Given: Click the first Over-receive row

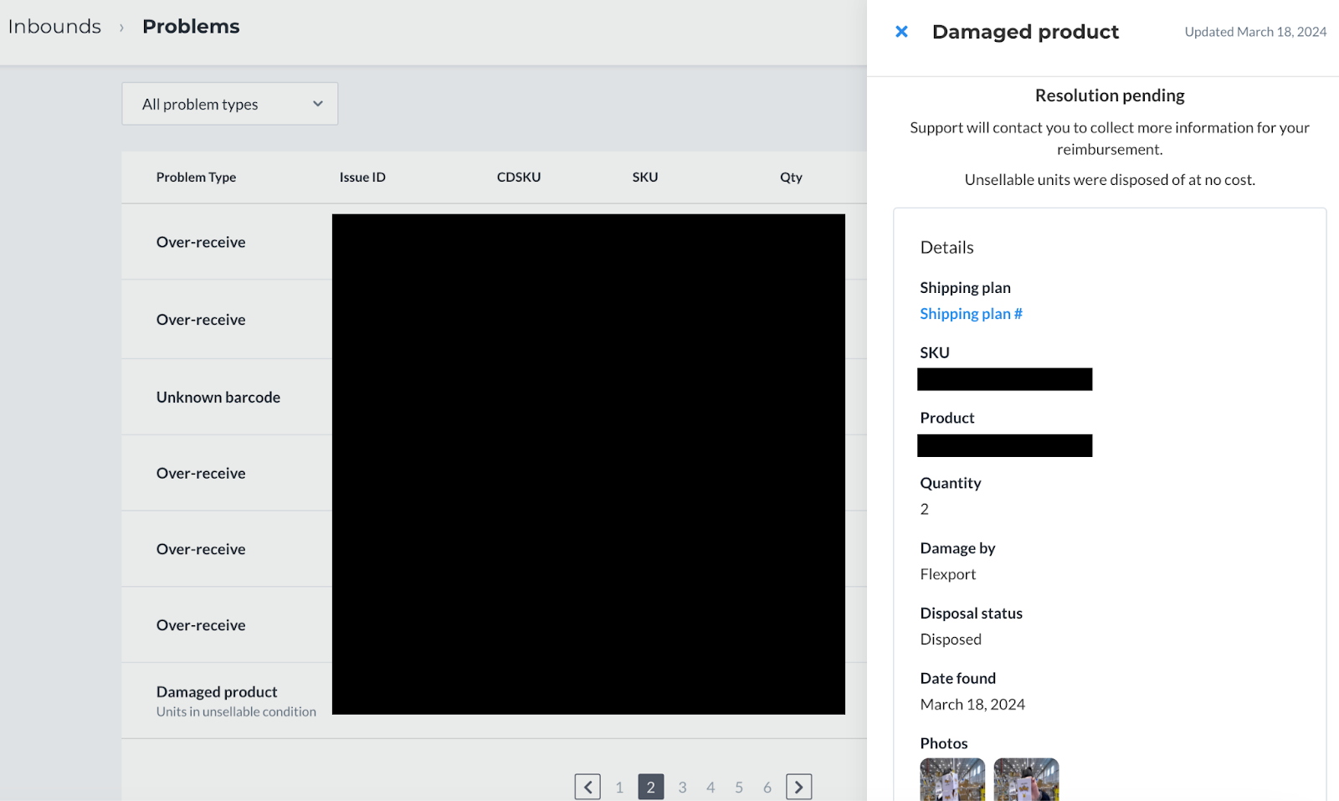Looking at the screenshot, I should point(494,242).
